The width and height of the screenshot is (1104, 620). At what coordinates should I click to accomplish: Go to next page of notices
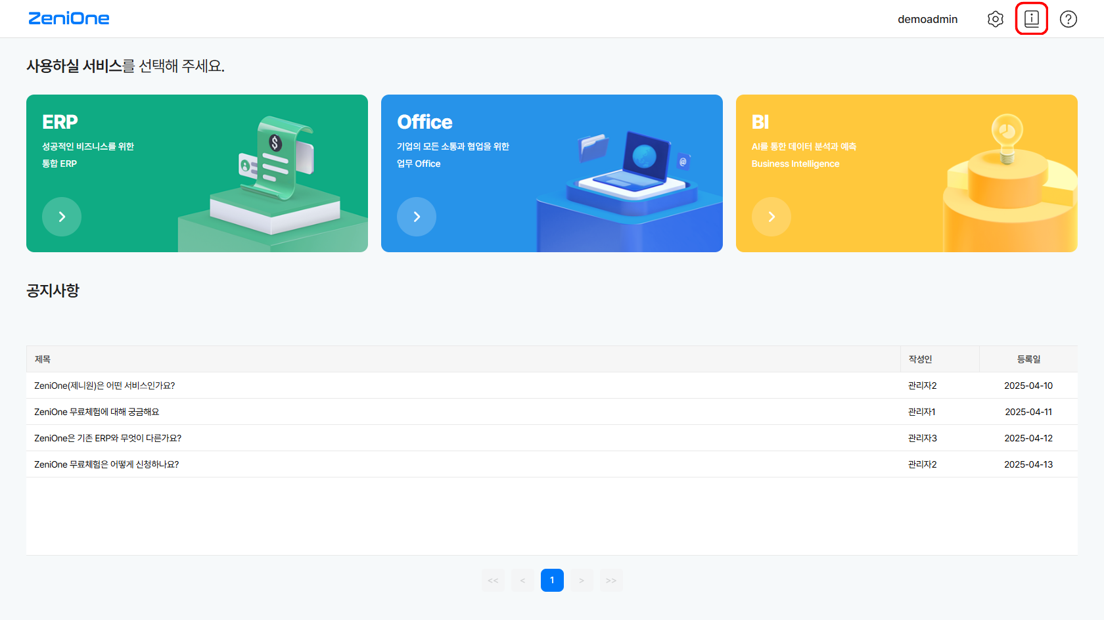tap(582, 581)
